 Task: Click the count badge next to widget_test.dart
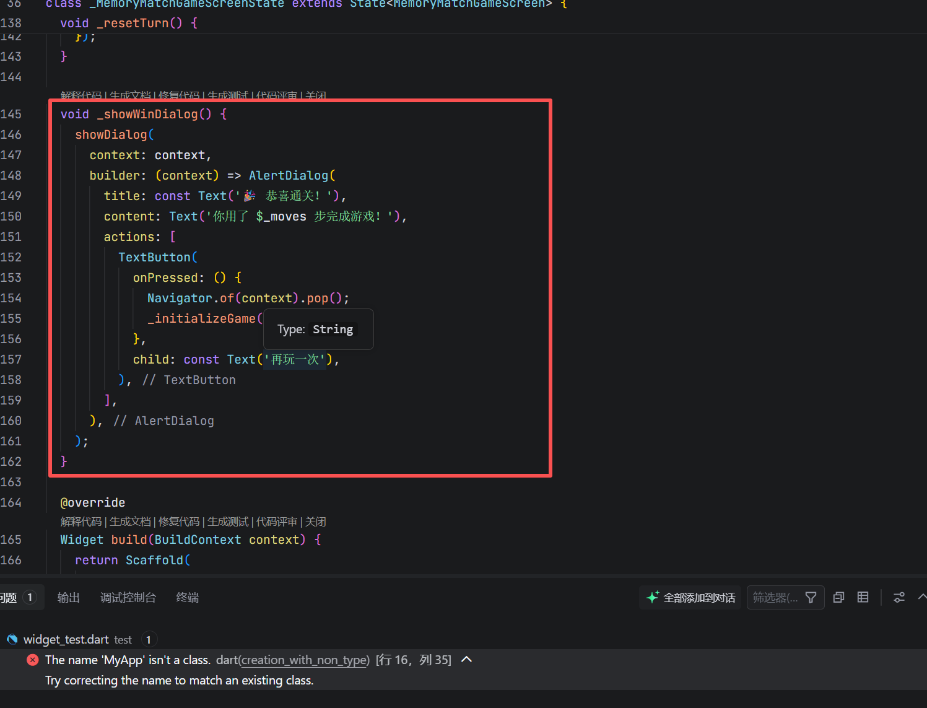click(149, 639)
